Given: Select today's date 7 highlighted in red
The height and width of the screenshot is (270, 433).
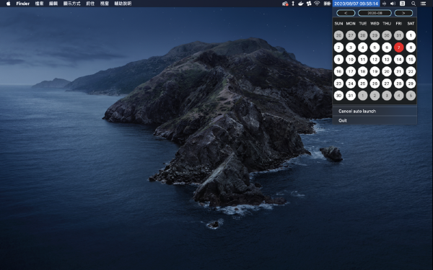Looking at the screenshot, I should point(398,48).
